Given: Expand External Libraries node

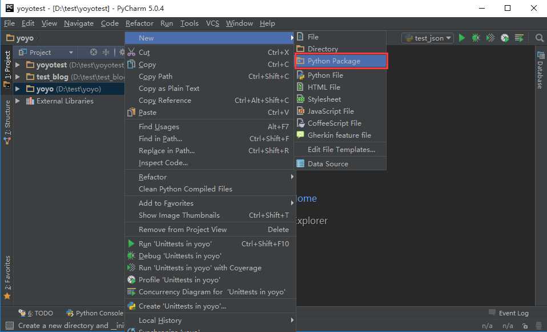Looking at the screenshot, I should [18, 101].
